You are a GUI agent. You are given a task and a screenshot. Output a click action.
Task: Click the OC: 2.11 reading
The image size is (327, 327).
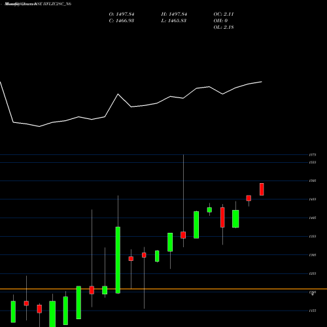tap(224, 14)
